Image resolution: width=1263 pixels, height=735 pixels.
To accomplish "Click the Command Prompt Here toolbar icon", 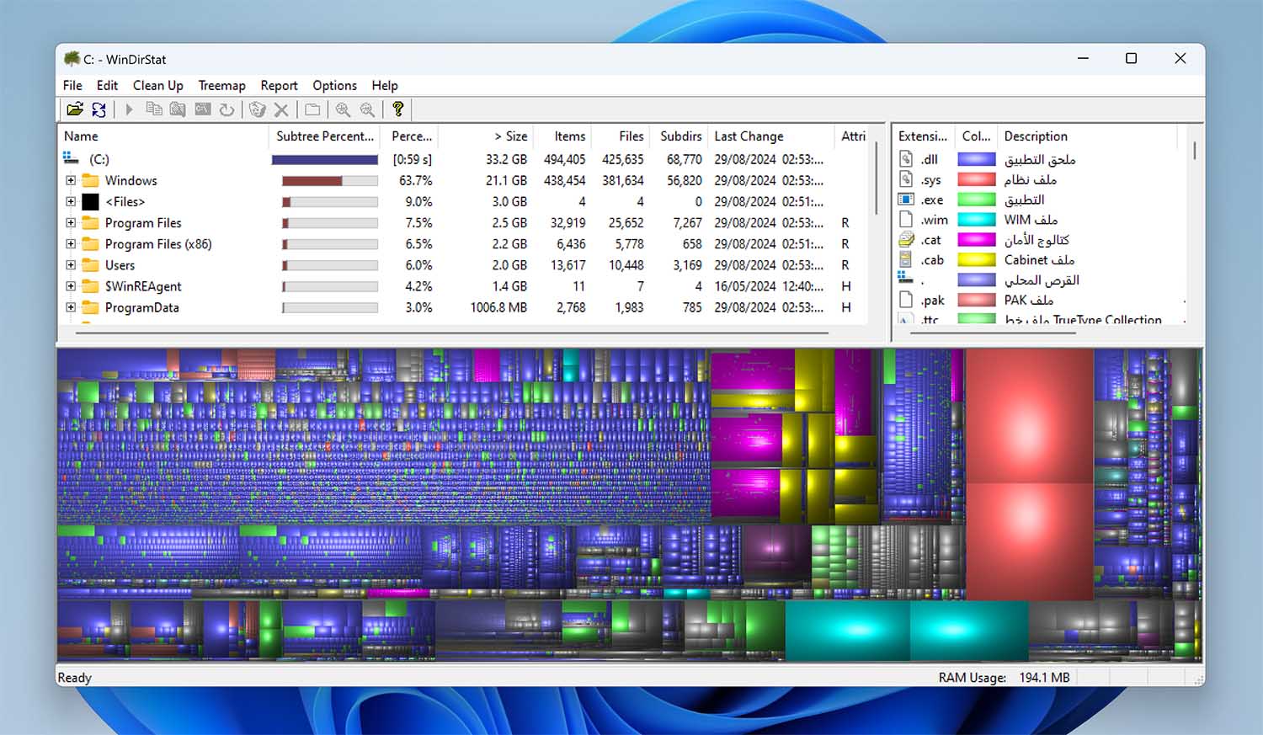I will pyautogui.click(x=203, y=109).
